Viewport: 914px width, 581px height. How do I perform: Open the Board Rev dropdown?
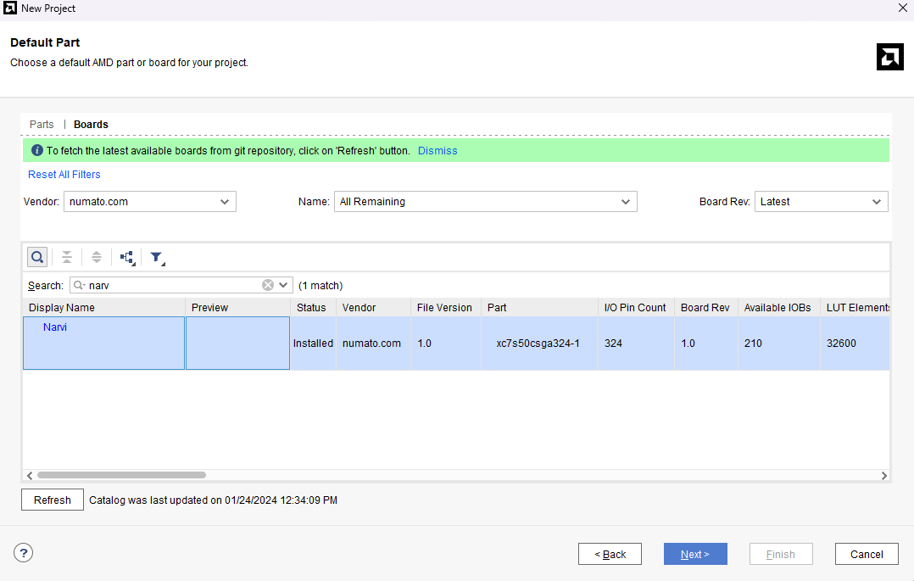point(821,202)
